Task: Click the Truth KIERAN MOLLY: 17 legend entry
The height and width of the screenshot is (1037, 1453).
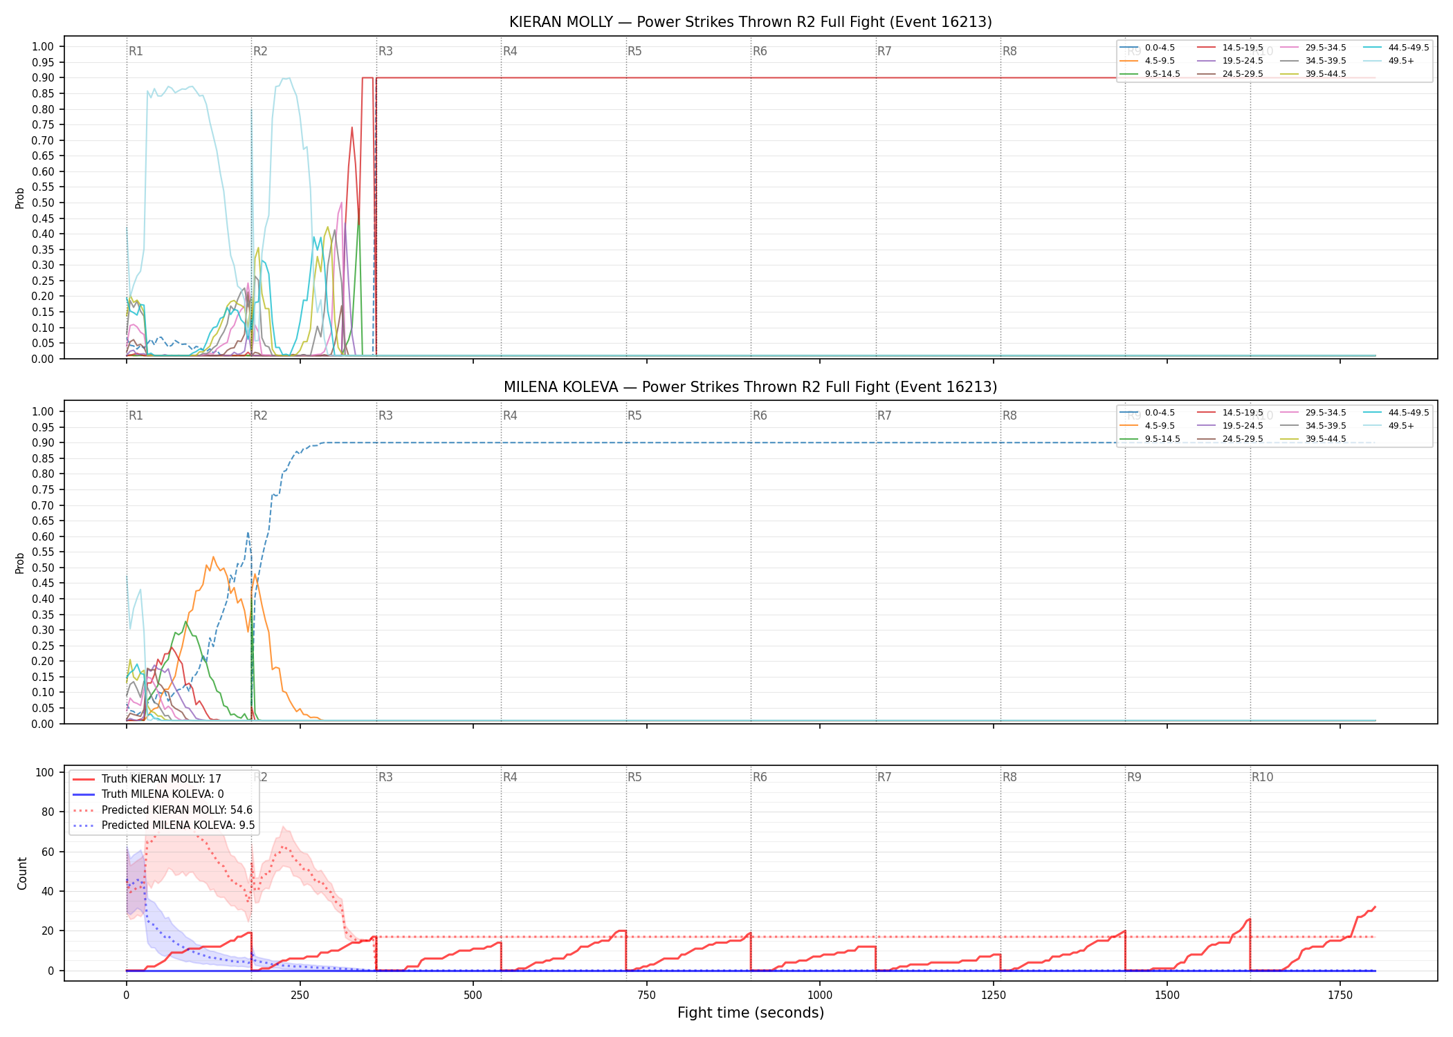Action: coord(147,778)
